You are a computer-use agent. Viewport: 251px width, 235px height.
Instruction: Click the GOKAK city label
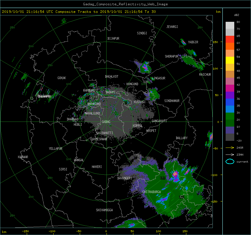(62, 78)
